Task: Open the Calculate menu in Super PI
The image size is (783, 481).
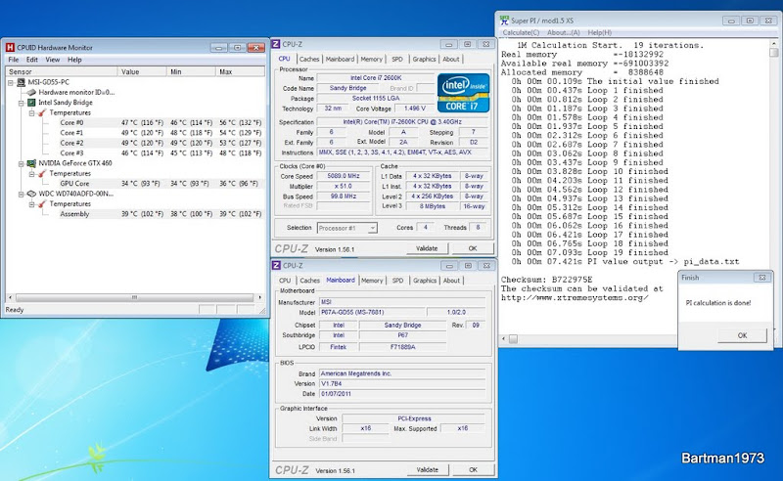Action: point(521,32)
